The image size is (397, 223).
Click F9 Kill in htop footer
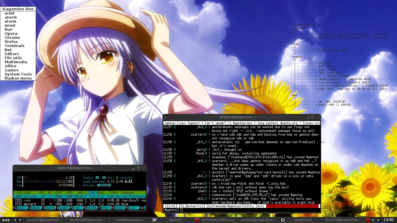(x=132, y=208)
